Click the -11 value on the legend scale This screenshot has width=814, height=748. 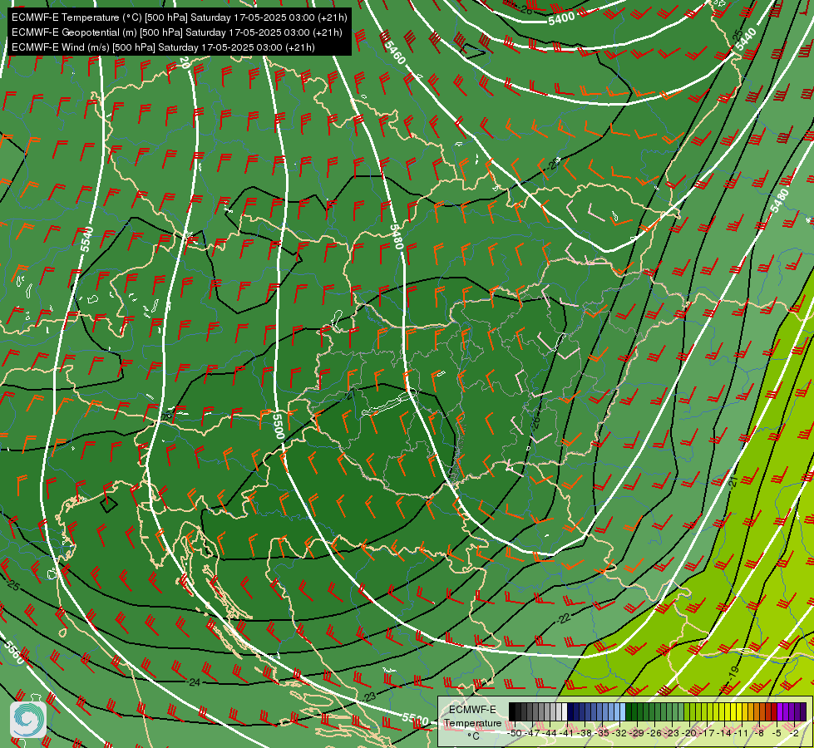click(x=742, y=734)
